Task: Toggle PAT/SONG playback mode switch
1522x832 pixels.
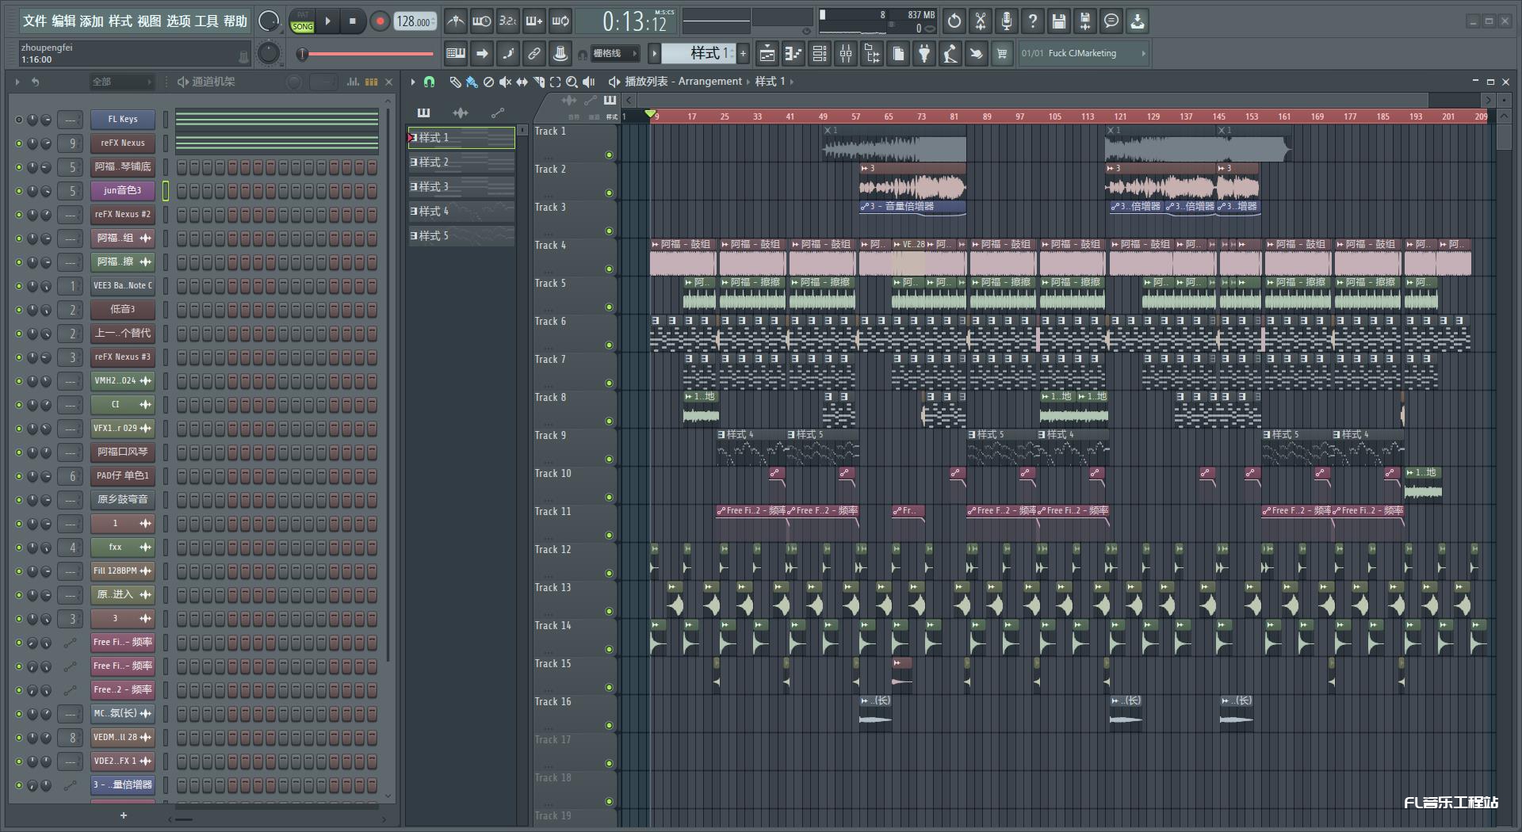Action: [x=302, y=21]
